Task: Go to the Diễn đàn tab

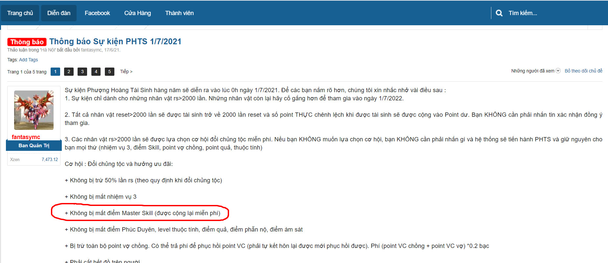Action: coord(59,13)
